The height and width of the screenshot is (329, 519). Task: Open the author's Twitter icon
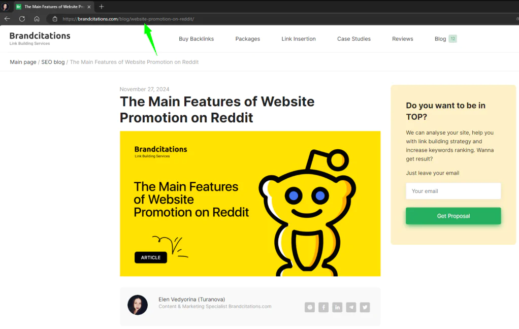pyautogui.click(x=365, y=307)
